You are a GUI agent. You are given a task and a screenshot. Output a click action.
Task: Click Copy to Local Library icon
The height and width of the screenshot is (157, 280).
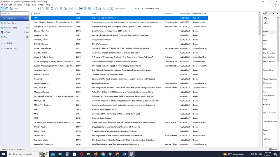click(x=43, y=8)
